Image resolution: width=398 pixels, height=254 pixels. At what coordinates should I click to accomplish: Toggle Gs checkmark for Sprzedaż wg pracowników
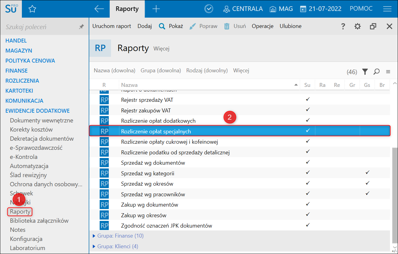[x=367, y=193]
